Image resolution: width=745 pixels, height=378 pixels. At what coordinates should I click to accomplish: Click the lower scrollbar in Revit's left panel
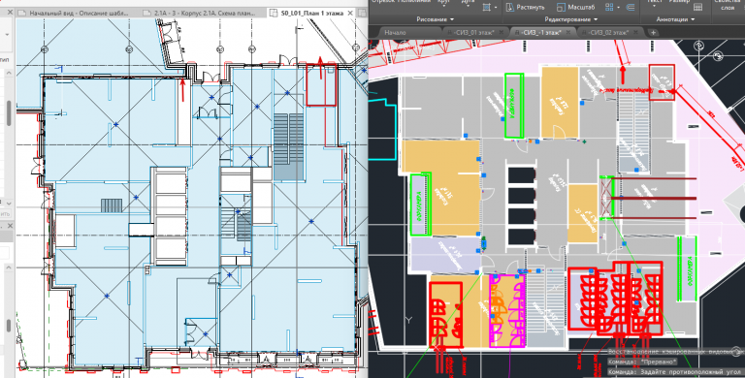tap(9, 326)
